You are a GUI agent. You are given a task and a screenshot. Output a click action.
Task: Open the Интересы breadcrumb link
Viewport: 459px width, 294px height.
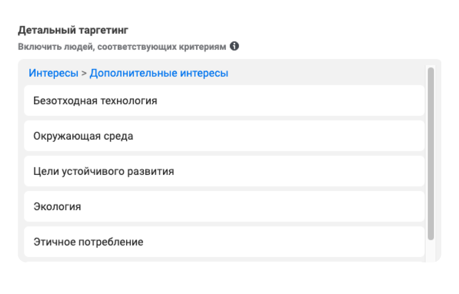tap(53, 73)
